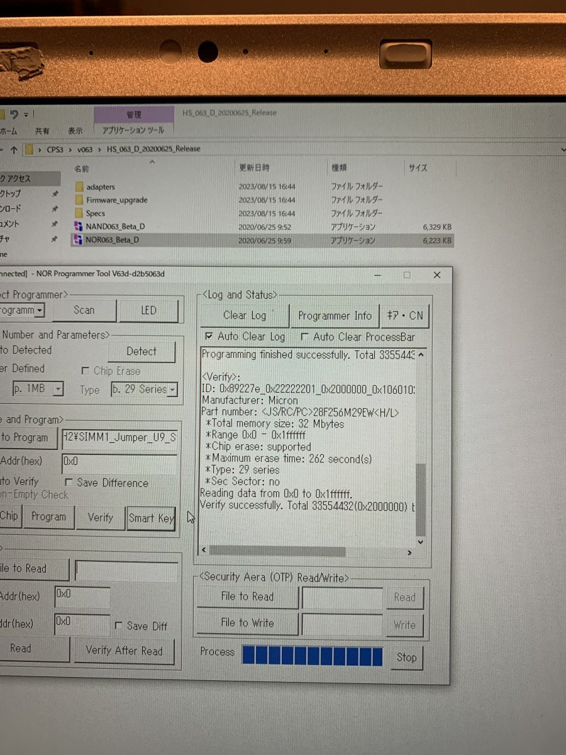Stop the current process
The width and height of the screenshot is (566, 755).
406,657
